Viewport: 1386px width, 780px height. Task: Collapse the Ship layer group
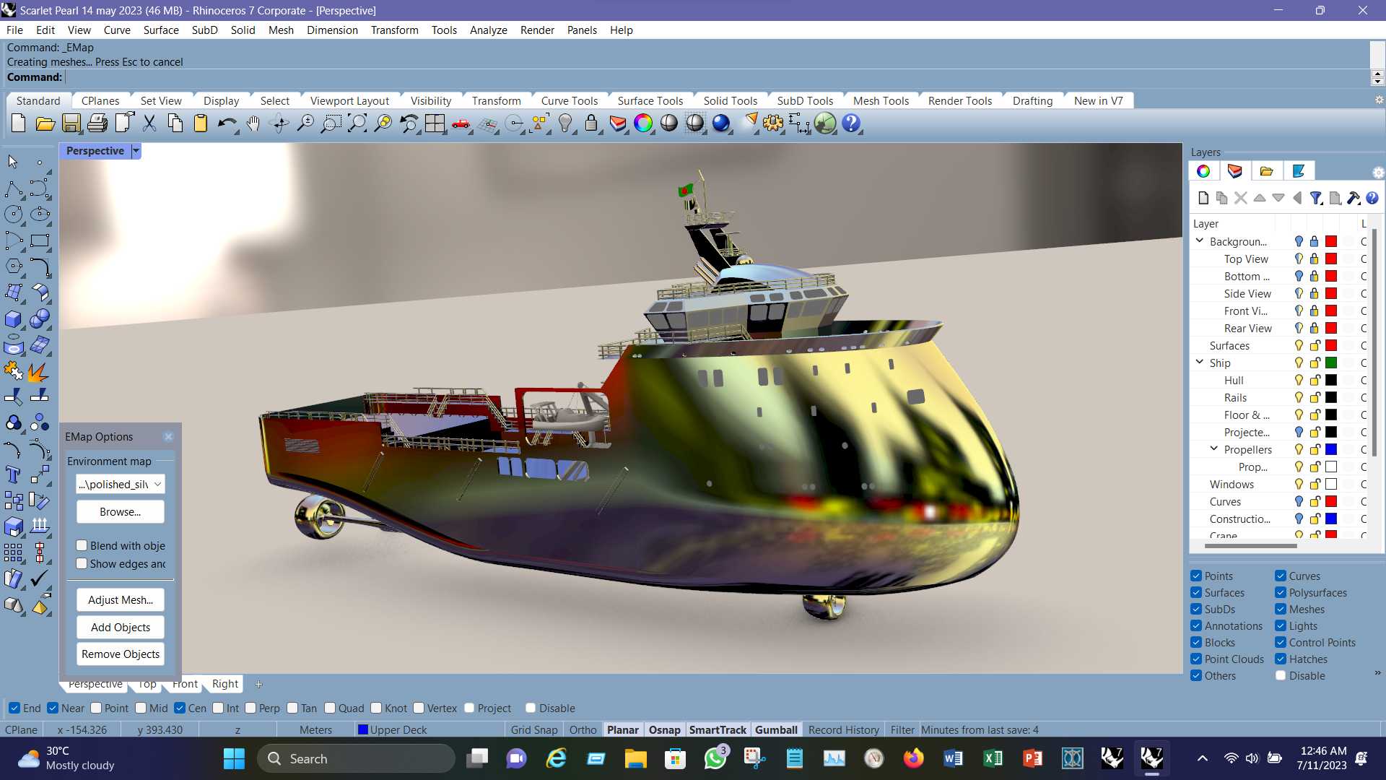(1200, 362)
